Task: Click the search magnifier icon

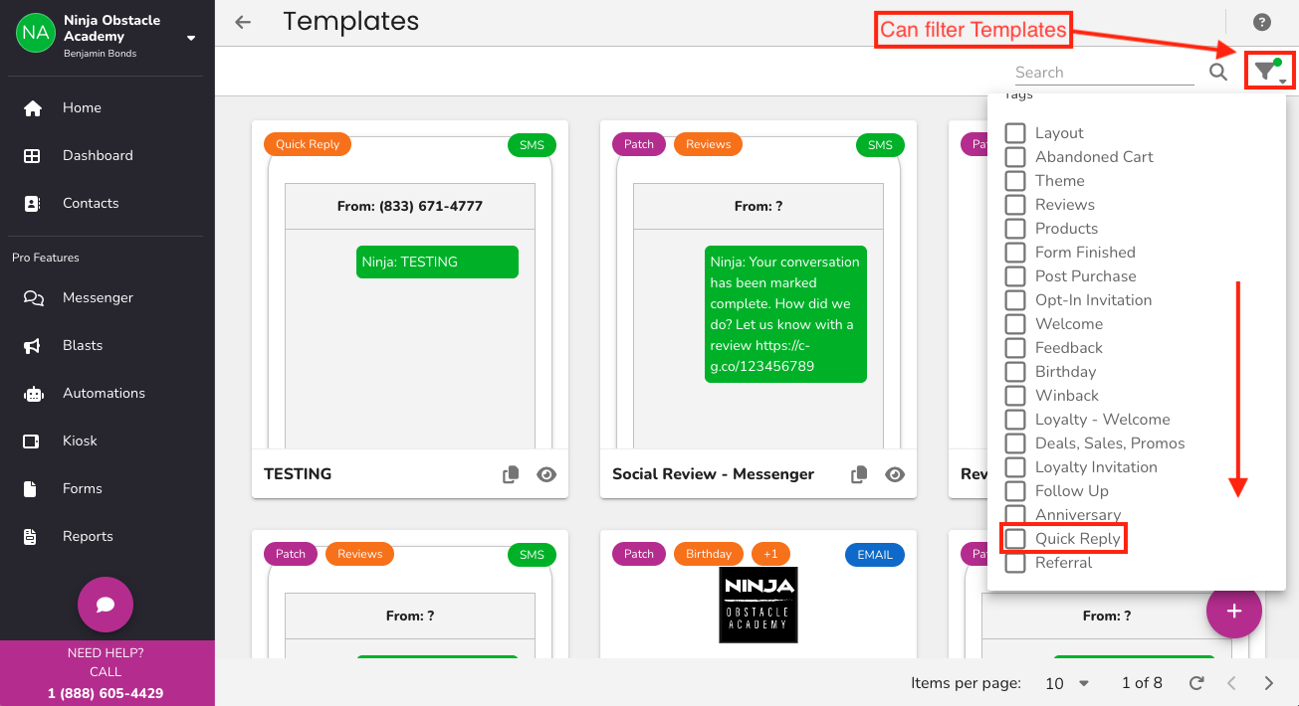Action: pyautogui.click(x=1218, y=72)
